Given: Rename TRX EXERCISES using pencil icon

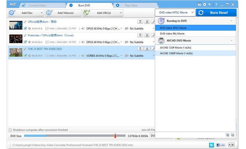Looking at the screenshot, I should click(25, 49).
